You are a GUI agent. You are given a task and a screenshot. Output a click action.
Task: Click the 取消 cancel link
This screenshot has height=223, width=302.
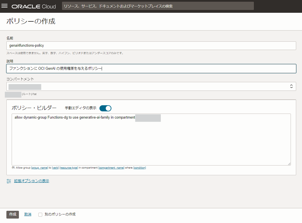28,214
